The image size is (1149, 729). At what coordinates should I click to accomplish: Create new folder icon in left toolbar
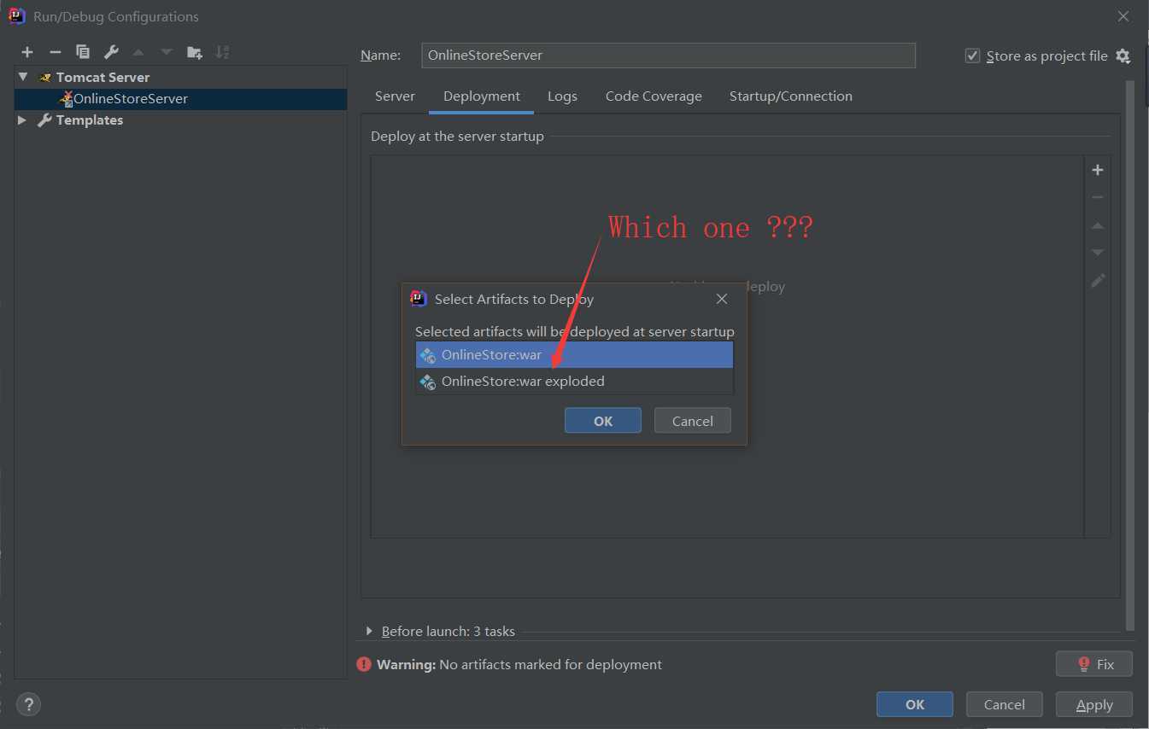click(x=195, y=52)
